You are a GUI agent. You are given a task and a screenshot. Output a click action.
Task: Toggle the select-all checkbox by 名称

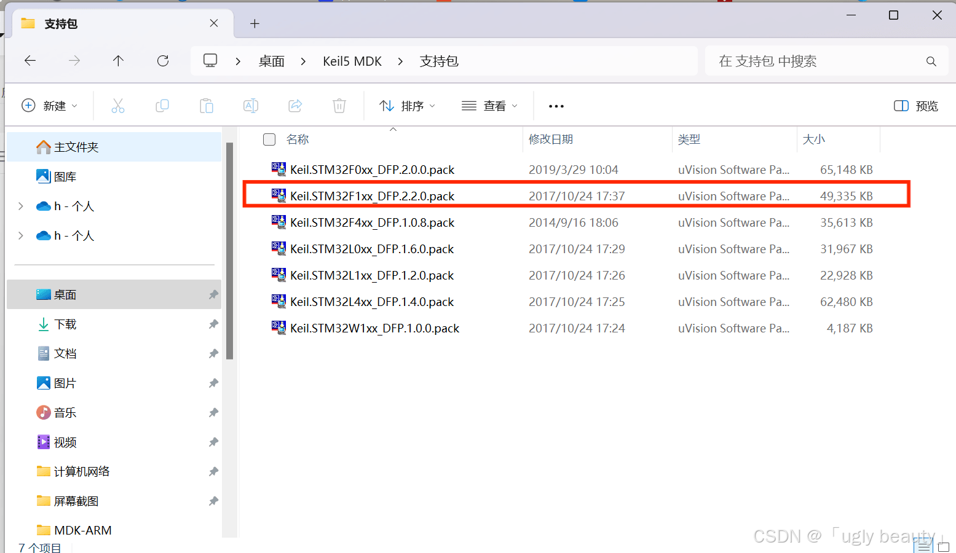click(x=269, y=139)
